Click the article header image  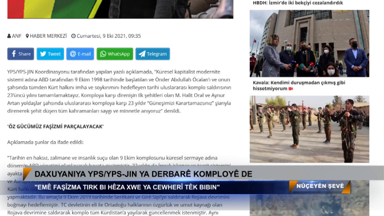point(120,9)
